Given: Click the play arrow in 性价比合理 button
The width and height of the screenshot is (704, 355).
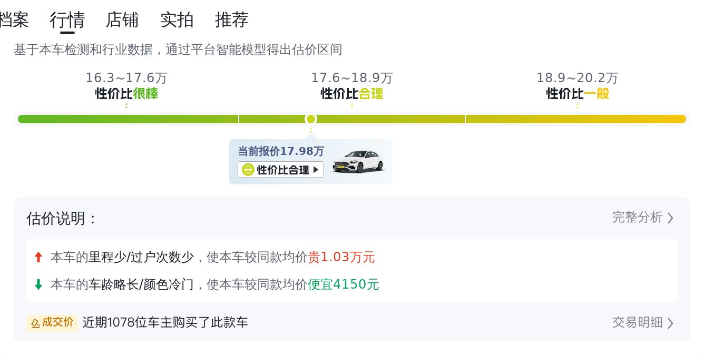Looking at the screenshot, I should pyautogui.click(x=316, y=170).
